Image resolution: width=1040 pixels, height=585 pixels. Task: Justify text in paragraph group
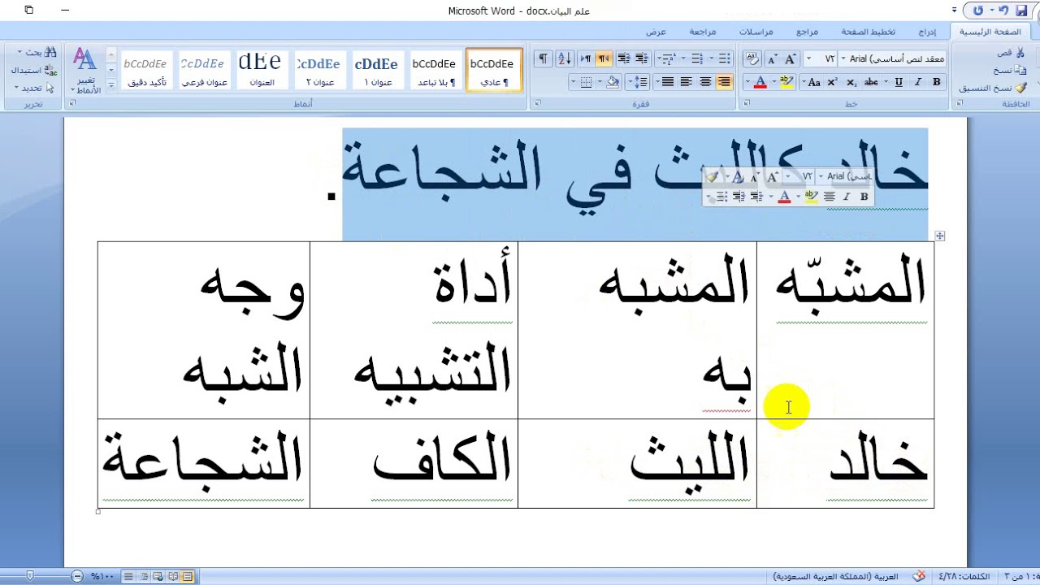[668, 82]
